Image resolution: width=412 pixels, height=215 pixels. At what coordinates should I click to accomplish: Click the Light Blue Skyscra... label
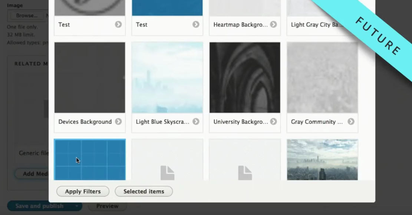tap(163, 122)
